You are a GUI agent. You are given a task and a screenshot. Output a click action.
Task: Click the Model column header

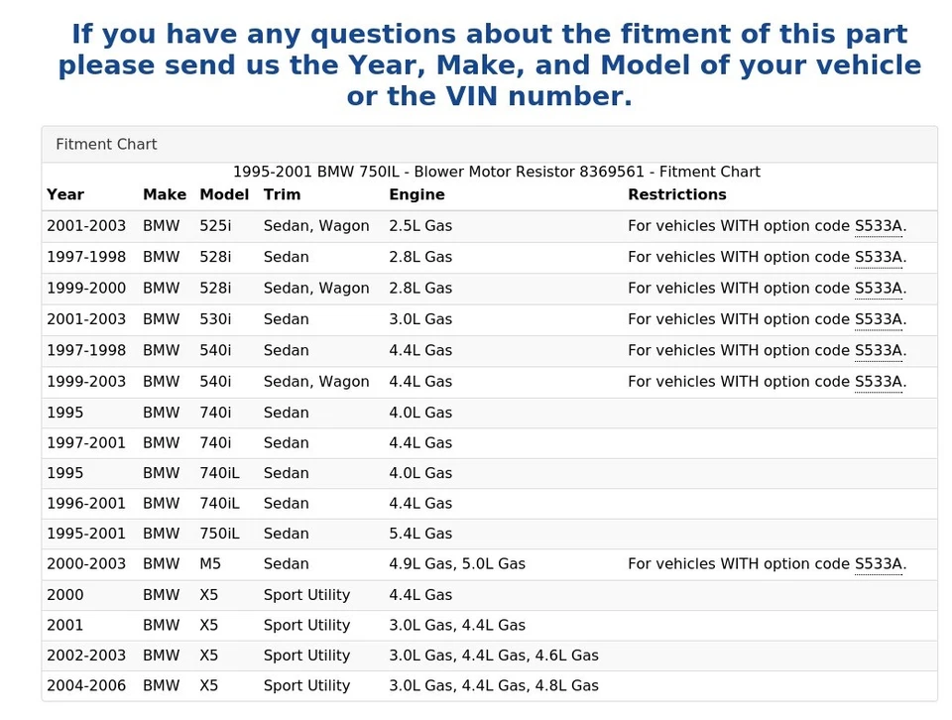[x=224, y=195]
